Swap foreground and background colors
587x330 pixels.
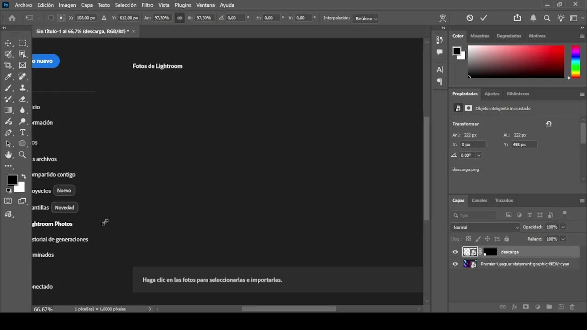(x=23, y=176)
